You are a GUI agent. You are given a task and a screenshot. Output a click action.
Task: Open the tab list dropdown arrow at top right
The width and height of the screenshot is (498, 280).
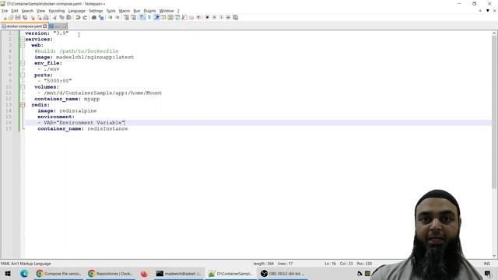(488, 11)
